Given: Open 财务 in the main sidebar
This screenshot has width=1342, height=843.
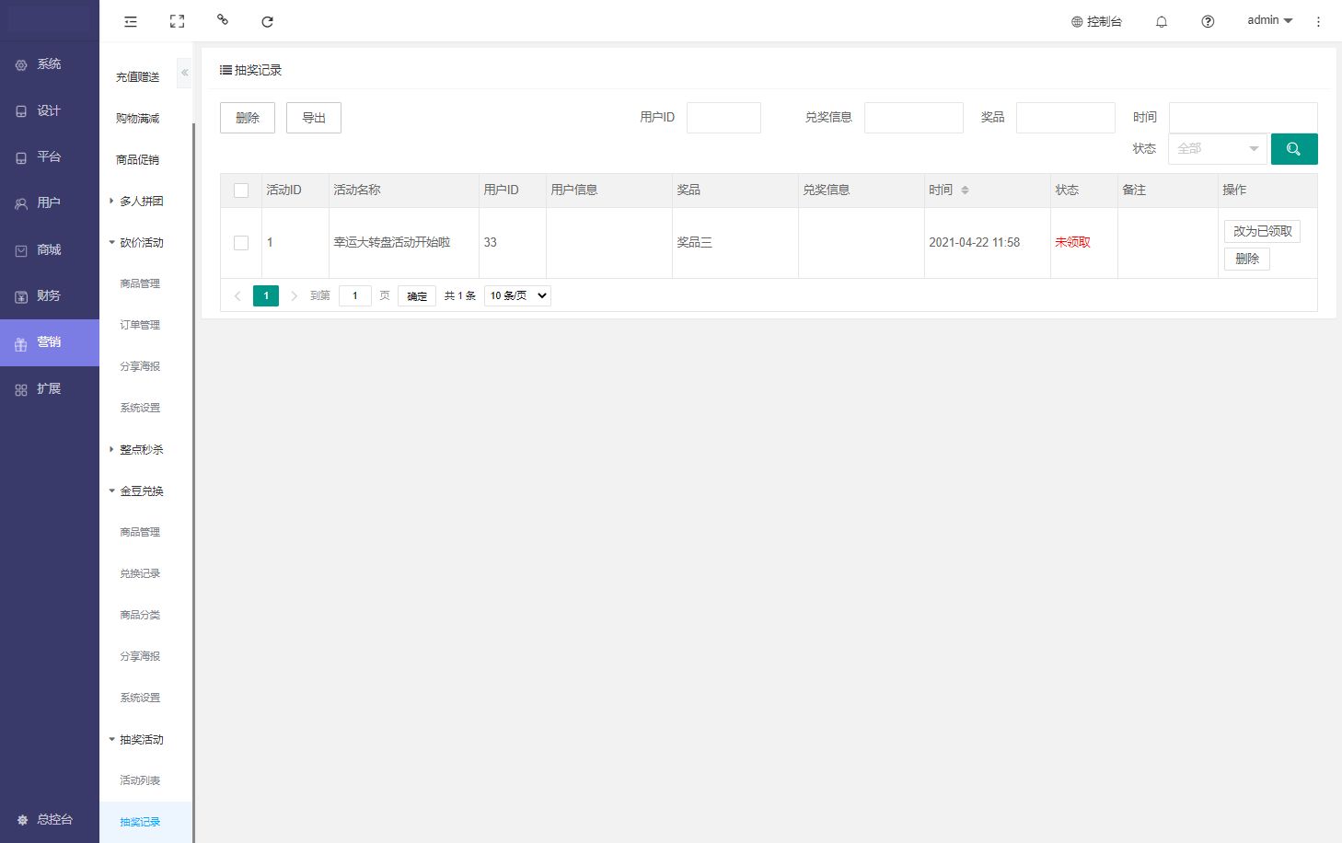Looking at the screenshot, I should 49,295.
